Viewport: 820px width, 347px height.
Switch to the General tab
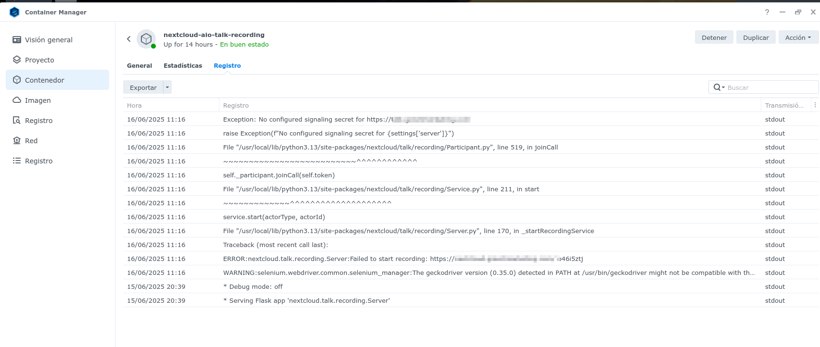pyautogui.click(x=139, y=66)
